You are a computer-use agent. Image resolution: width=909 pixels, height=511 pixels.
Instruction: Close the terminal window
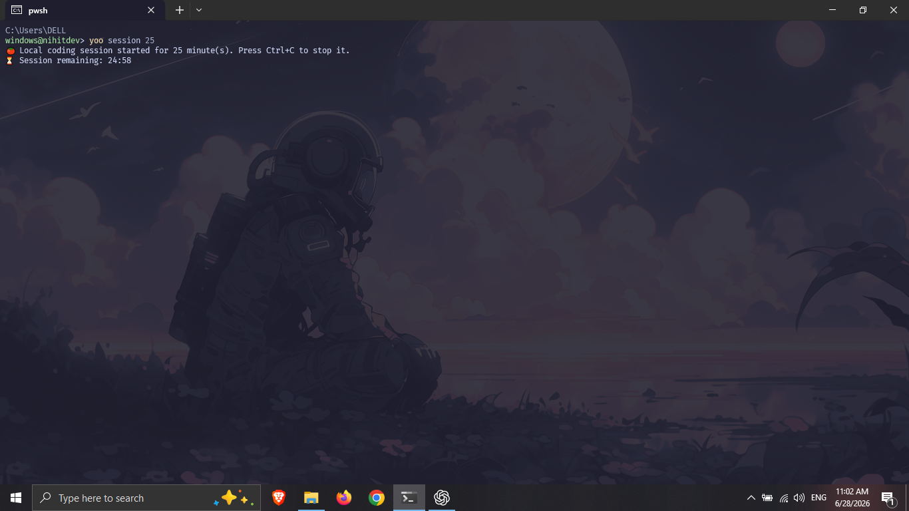click(x=894, y=10)
